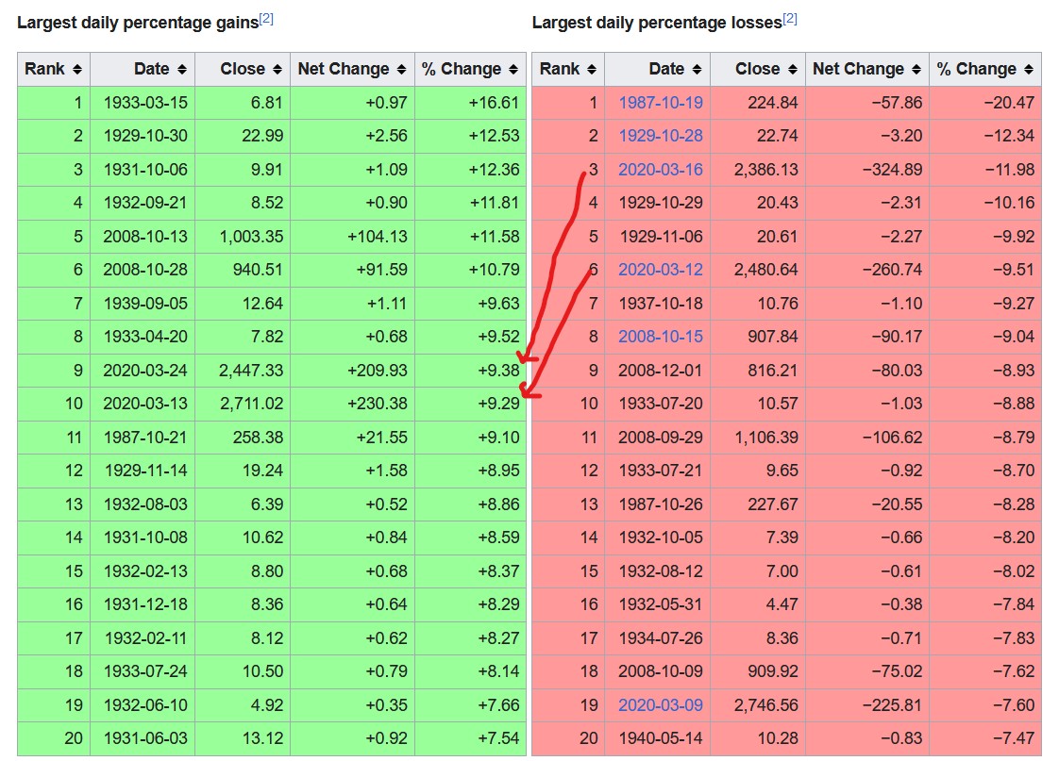Select the 1932-10-05 date cell
Viewport: 1059px width, 761px height.
click(657, 538)
